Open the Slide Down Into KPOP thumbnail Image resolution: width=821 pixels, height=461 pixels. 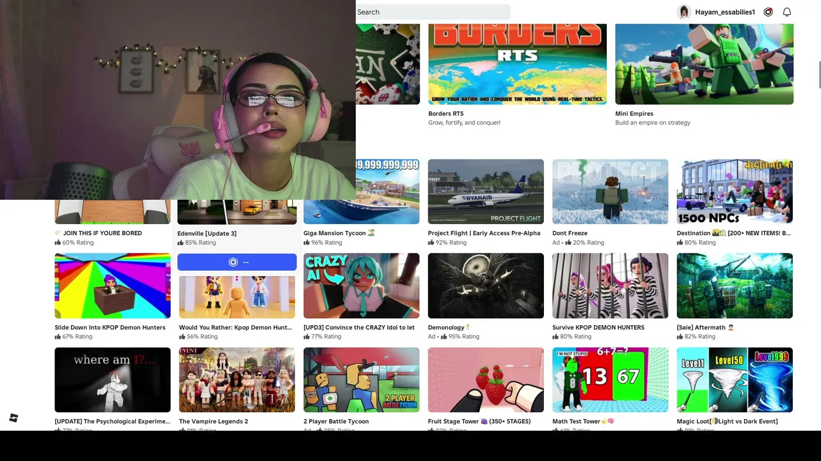tap(112, 286)
